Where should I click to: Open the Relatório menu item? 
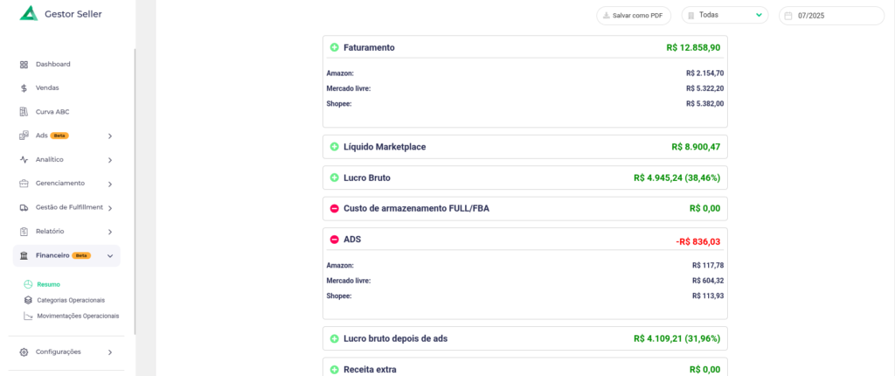pos(66,232)
